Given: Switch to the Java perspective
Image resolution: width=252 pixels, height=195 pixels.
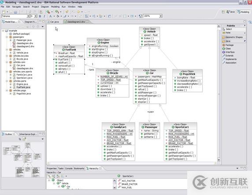Looking at the screenshot, I should [230, 12].
